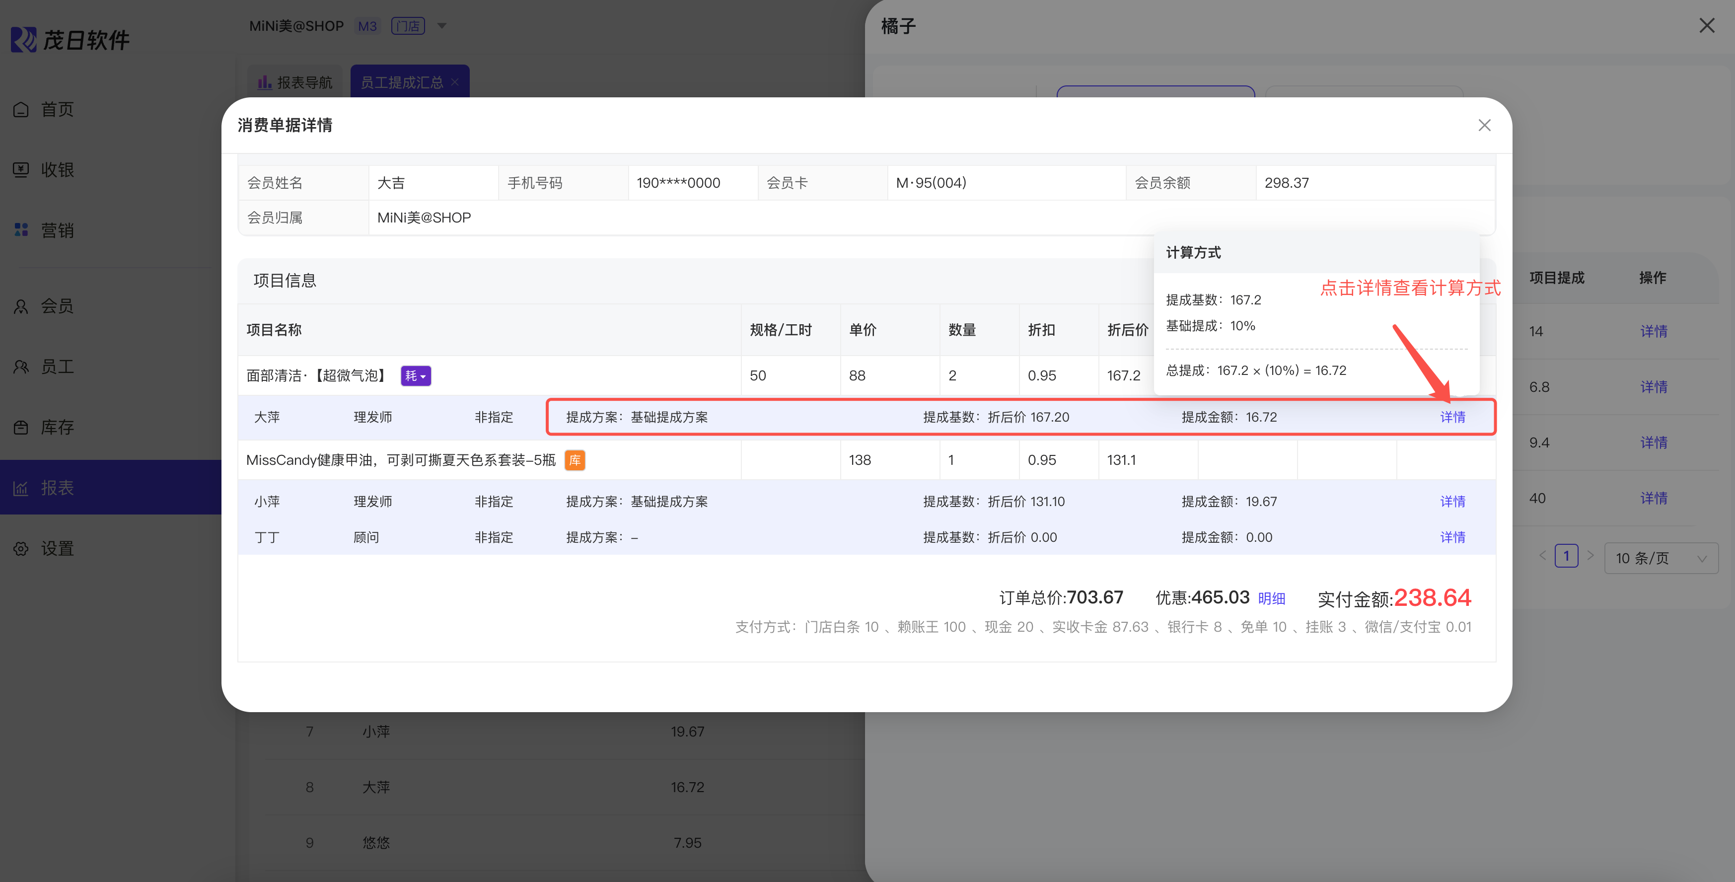Click 提成金额：19.67 in 小萍 row

[x=1229, y=502]
